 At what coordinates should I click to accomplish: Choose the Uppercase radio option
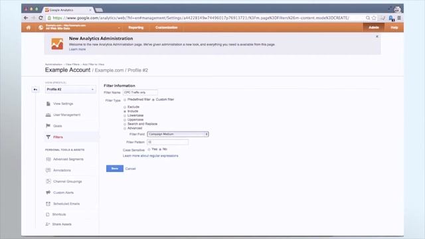click(x=125, y=119)
